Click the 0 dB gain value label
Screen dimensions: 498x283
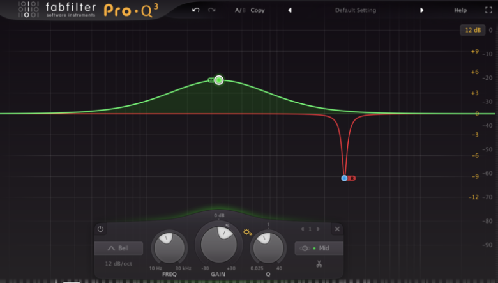click(219, 215)
